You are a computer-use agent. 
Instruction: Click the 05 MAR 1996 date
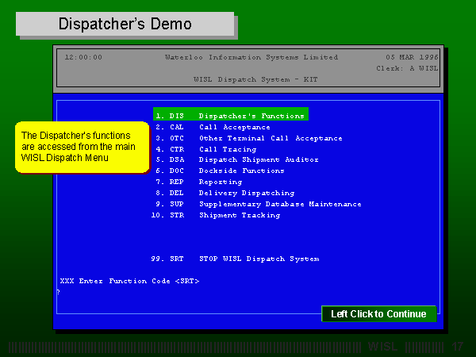coord(412,57)
